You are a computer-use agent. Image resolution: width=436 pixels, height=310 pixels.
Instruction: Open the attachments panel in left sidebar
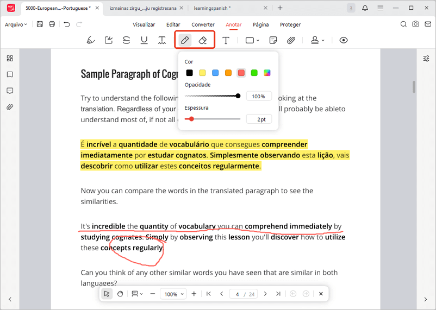point(10,107)
